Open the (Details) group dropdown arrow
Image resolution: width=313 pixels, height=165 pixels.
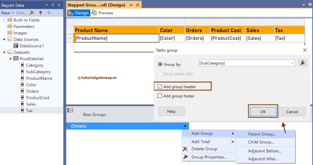pyautogui.click(x=185, y=126)
